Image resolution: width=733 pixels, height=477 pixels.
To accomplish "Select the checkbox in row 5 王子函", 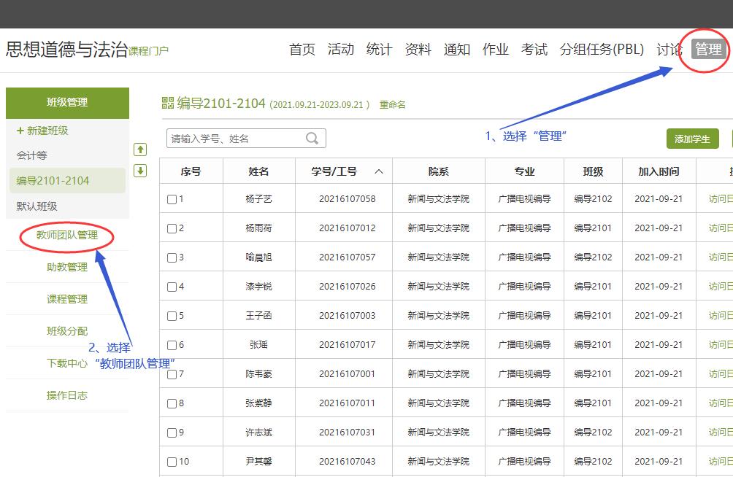I will click(172, 316).
